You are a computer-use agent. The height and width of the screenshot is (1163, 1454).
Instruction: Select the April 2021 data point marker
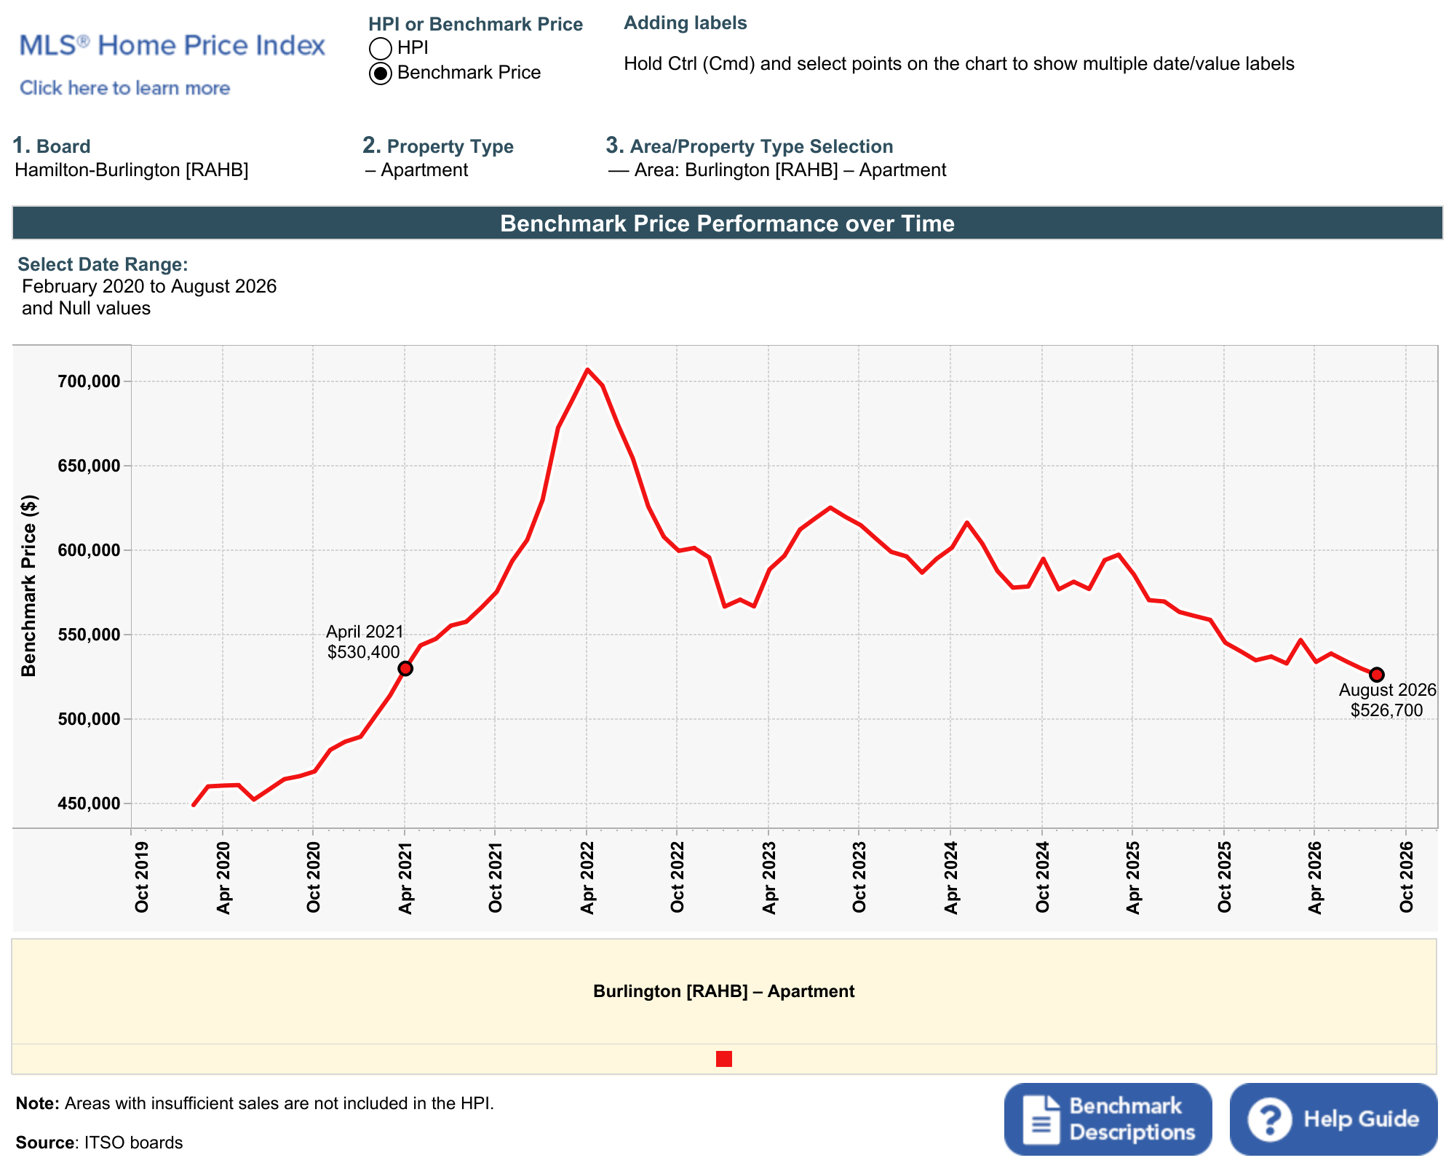405,668
